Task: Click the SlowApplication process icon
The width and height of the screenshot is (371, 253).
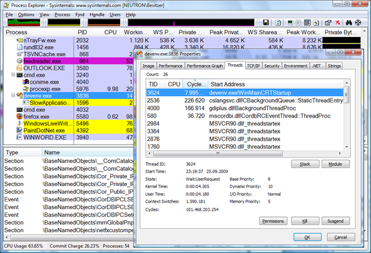Action: pos(26,102)
